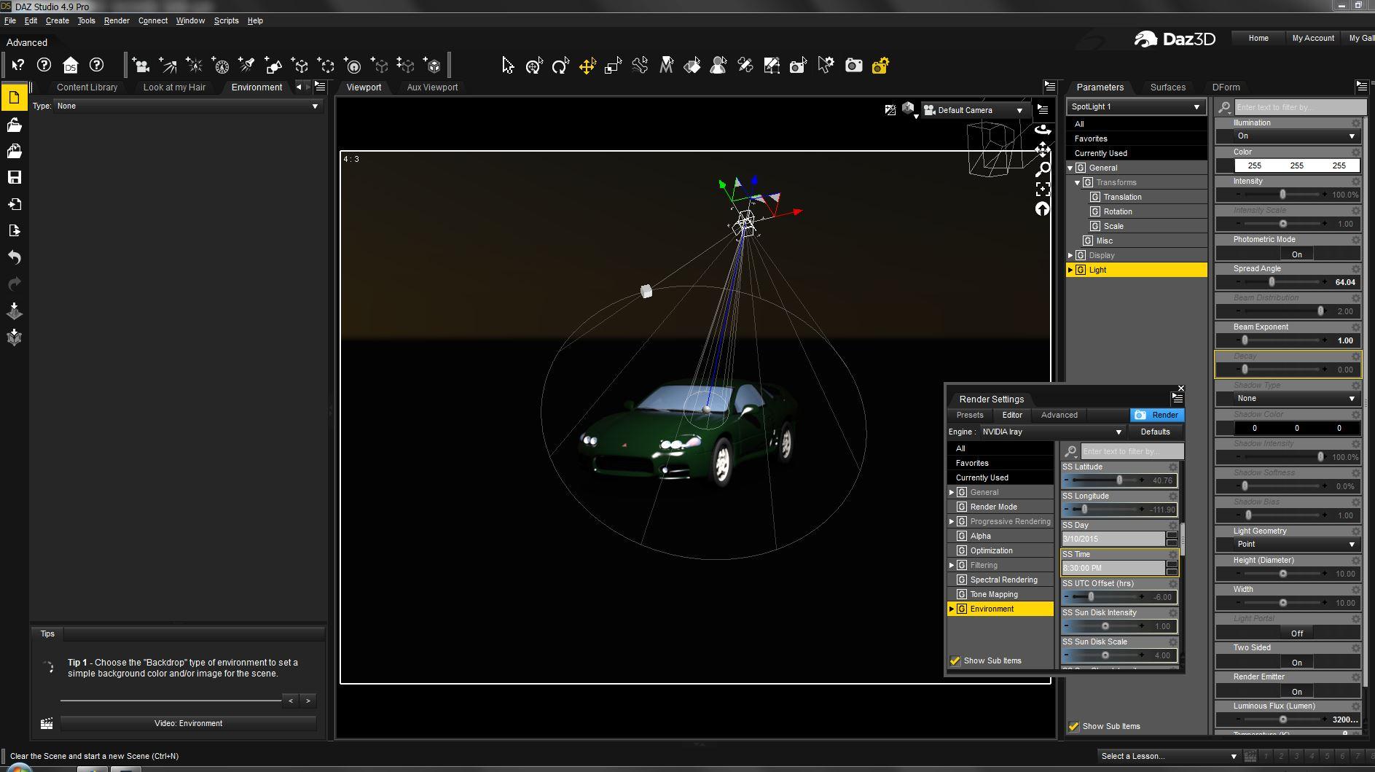
Task: Click the Defaults button
Action: 1155,432
